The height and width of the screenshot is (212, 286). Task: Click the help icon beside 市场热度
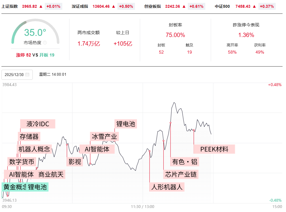(x=45, y=43)
